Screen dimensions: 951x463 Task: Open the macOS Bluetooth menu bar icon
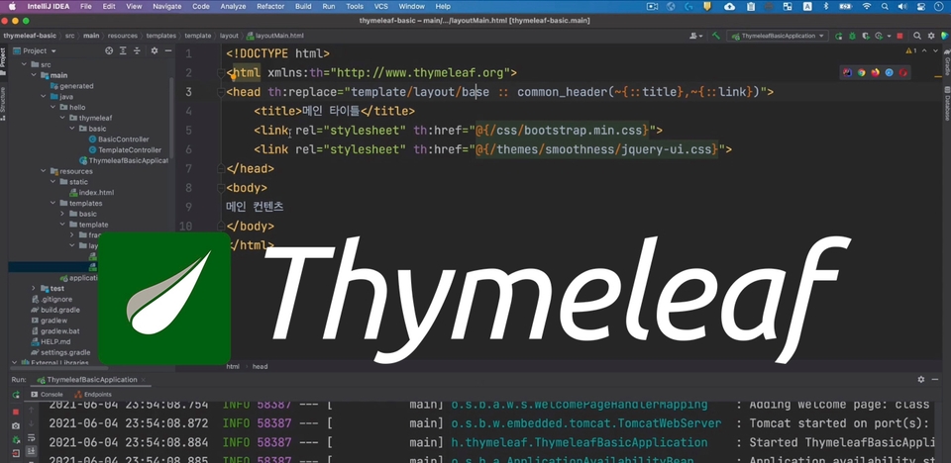tap(825, 6)
